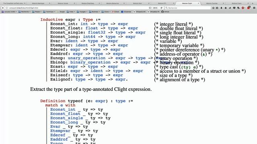Expand the Voyages bookmarks folder
This screenshot has width=257, height=144.
82,12
